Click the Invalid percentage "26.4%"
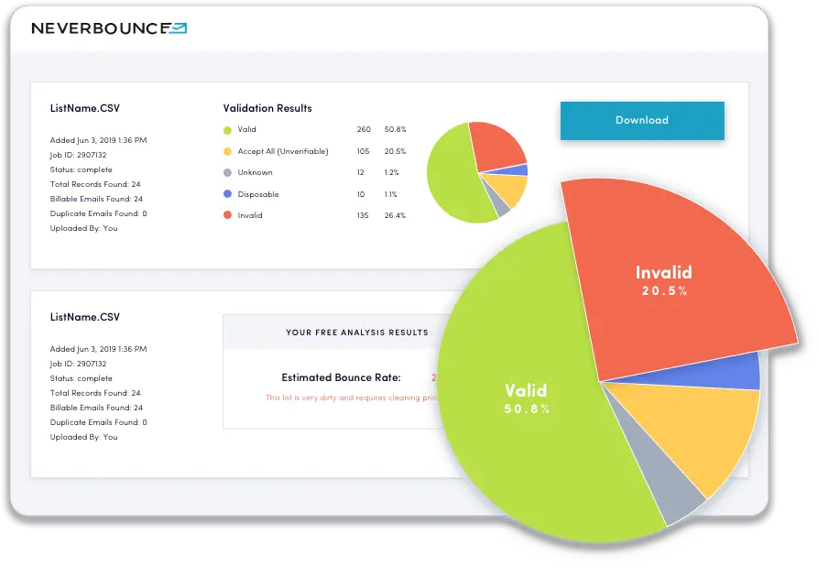Viewport: 818px width, 567px height. [x=395, y=215]
